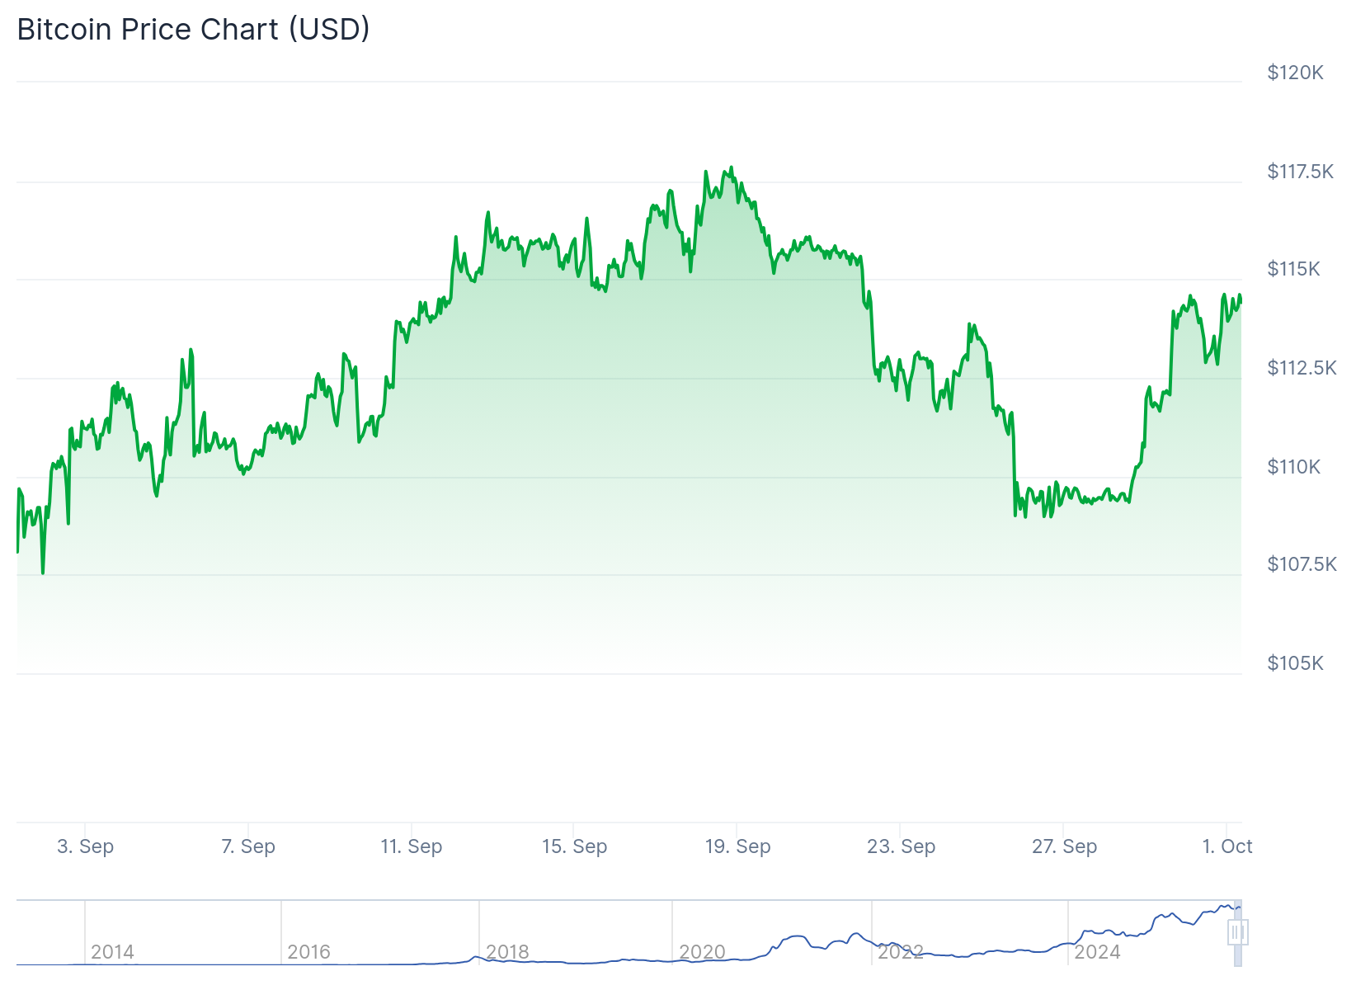Click the 2018 navigator year label
Image resolution: width=1356 pixels, height=990 pixels.
pyautogui.click(x=506, y=952)
